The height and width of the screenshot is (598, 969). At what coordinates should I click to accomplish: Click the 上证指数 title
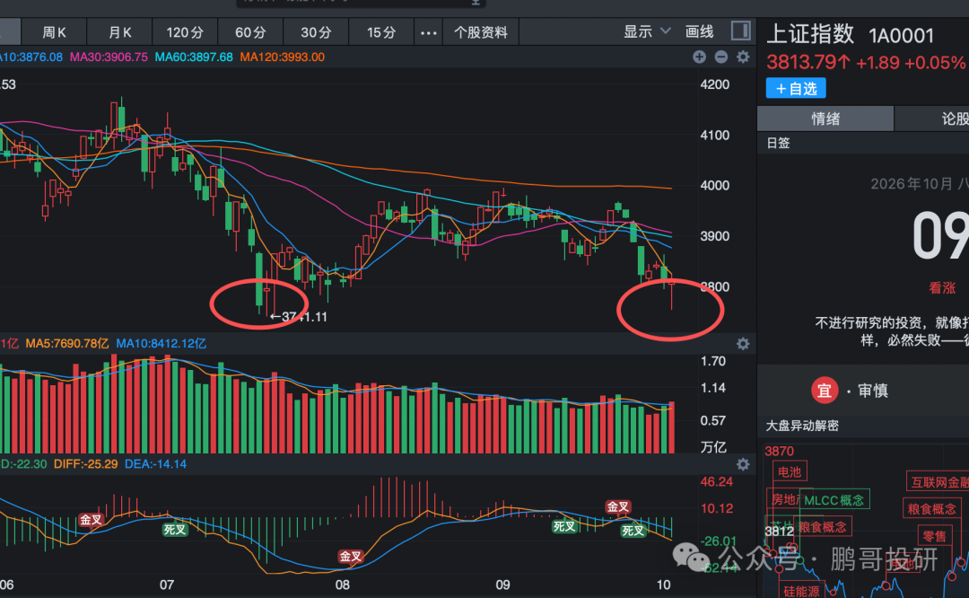[x=810, y=34]
